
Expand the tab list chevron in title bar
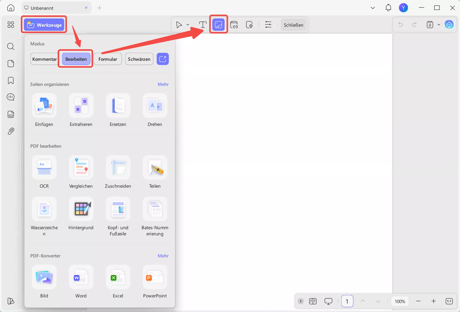click(373, 8)
